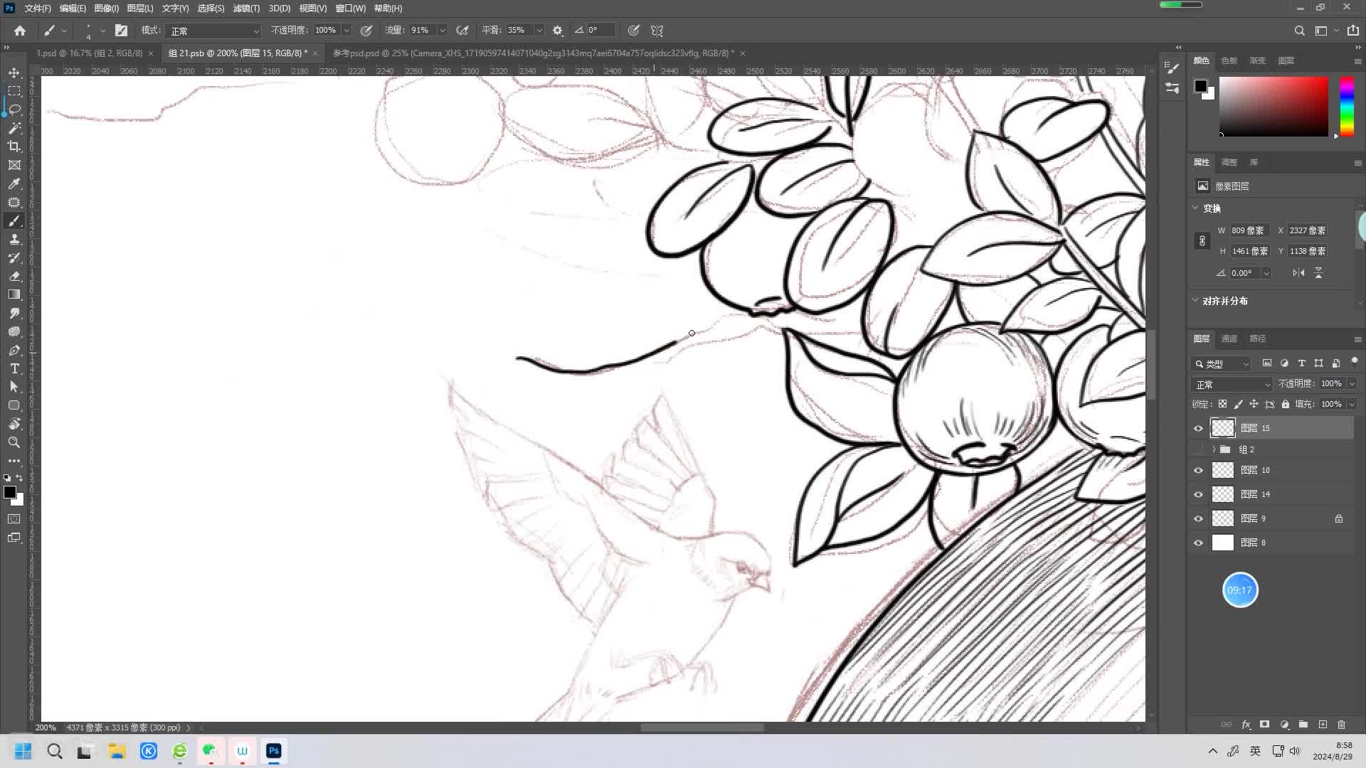Pick a color in the color field
The height and width of the screenshot is (768, 1366).
[1274, 106]
